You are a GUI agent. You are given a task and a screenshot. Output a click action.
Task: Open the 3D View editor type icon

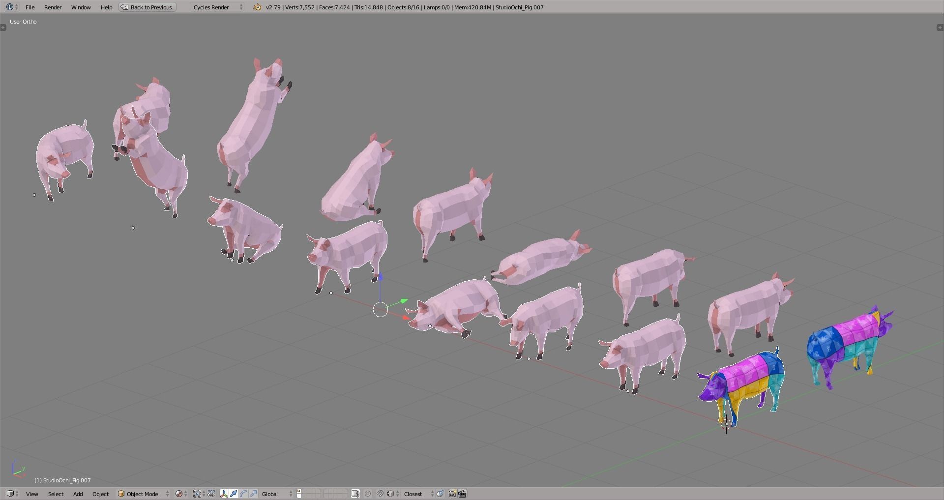(x=10, y=494)
